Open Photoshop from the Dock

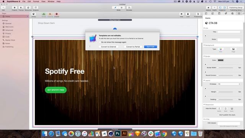(118, 134)
